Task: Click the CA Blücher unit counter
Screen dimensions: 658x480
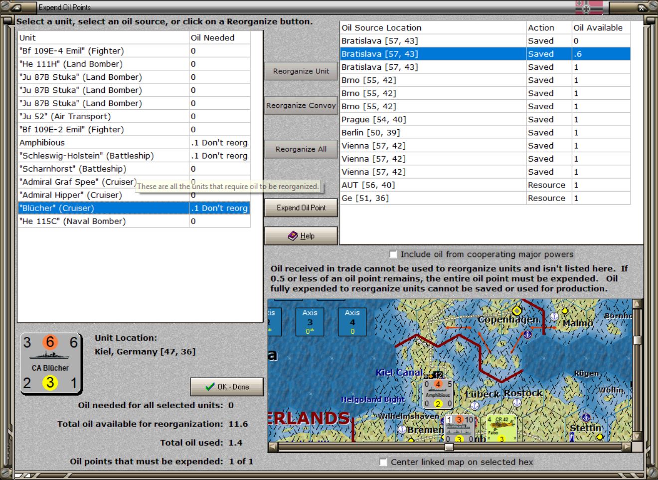Action: click(51, 363)
